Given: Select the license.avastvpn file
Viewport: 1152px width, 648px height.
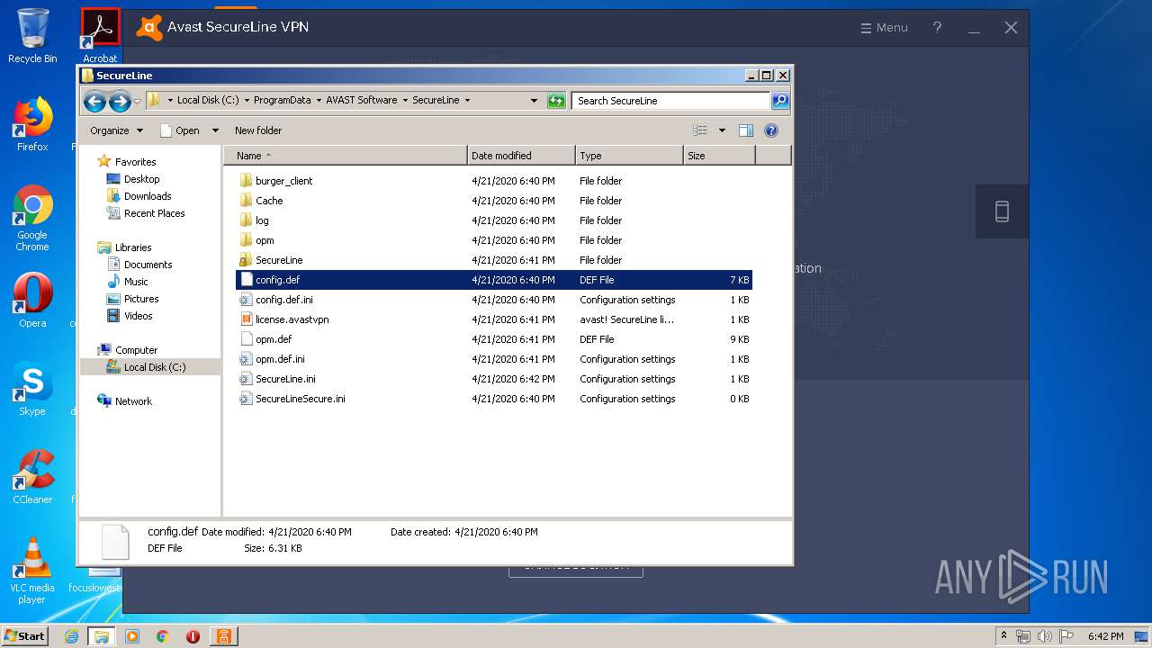Looking at the screenshot, I should tap(292, 319).
